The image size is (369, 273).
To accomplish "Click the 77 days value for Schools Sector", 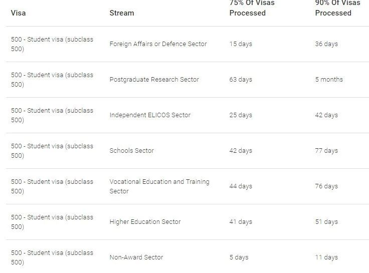I will pos(326,151).
